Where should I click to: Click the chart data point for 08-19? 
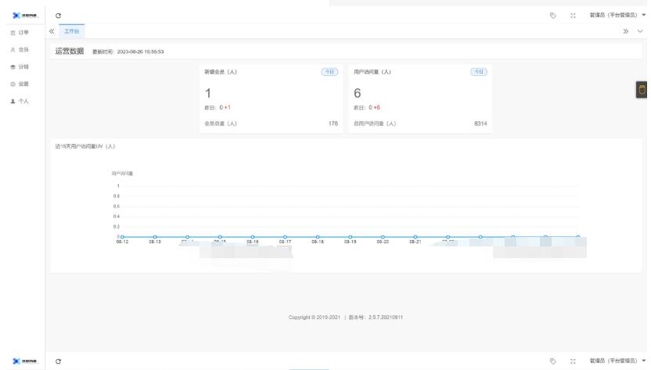click(x=350, y=237)
